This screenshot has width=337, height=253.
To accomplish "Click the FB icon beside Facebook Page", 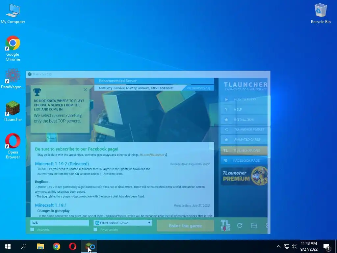I will (225, 160).
